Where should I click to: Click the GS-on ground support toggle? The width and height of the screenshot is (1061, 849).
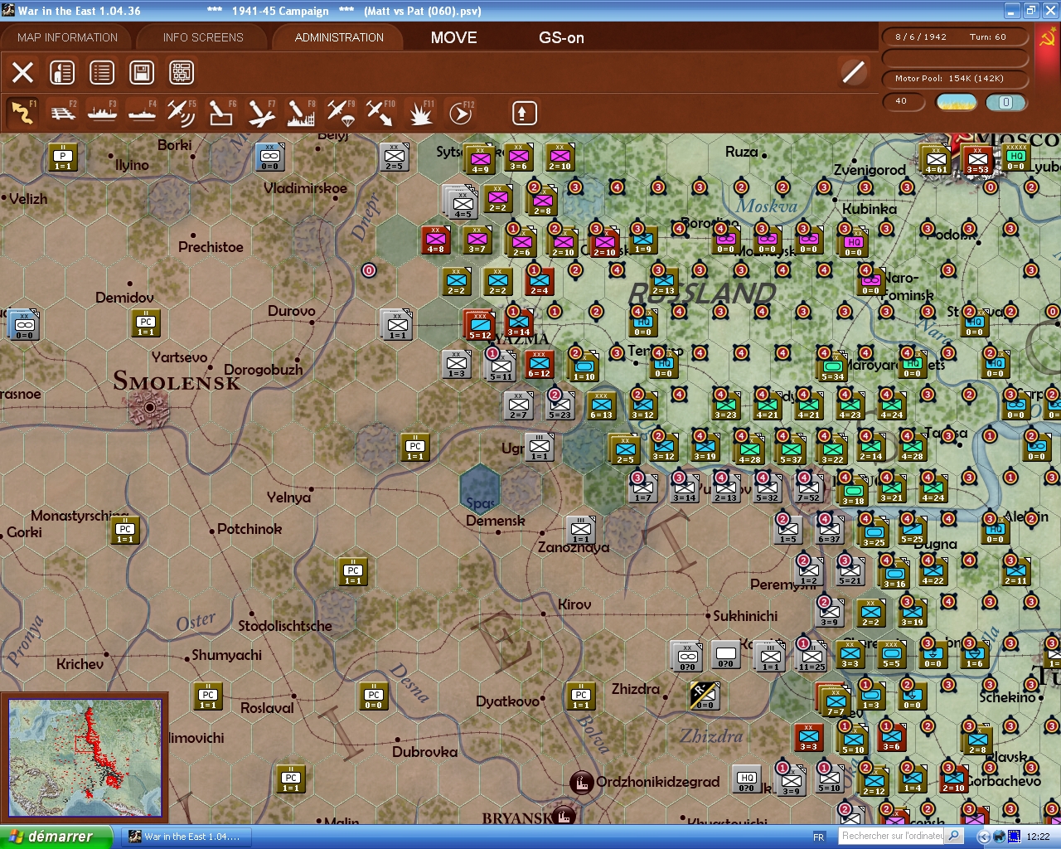coord(561,37)
